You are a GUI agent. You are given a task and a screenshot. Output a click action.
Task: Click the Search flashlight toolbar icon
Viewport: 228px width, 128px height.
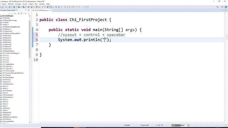pos(42,7)
